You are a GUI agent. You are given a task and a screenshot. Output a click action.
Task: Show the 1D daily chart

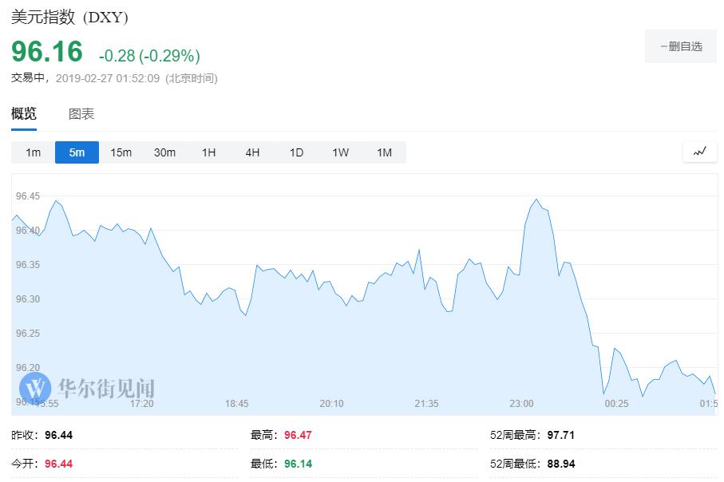(296, 152)
